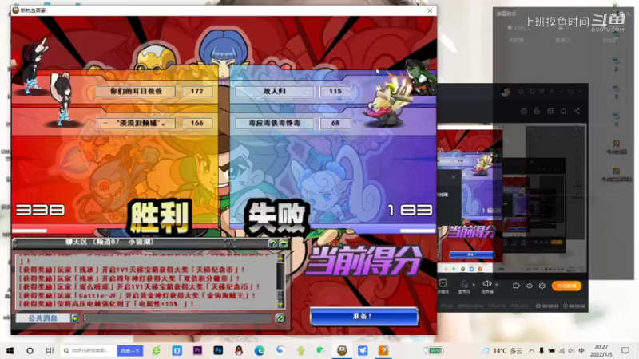This screenshot has height=359, width=639.
Task: Click the lock icon in Douyu toolbar
Action: click(x=537, y=111)
